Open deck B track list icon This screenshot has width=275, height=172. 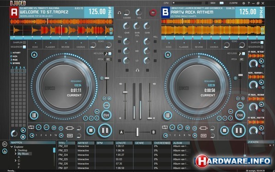tap(167, 115)
